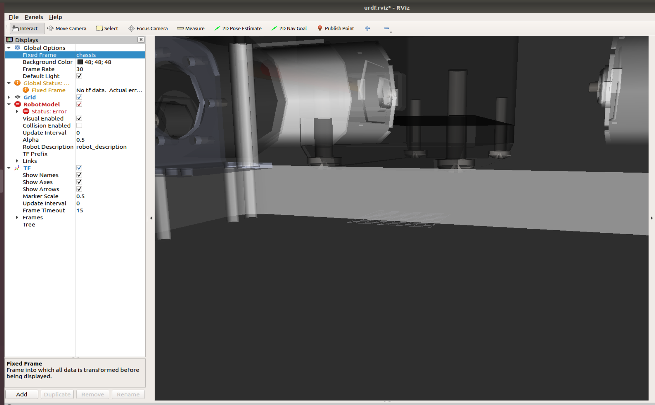Click the Status: Error red icon
Image resolution: width=655 pixels, height=405 pixels.
[26, 111]
